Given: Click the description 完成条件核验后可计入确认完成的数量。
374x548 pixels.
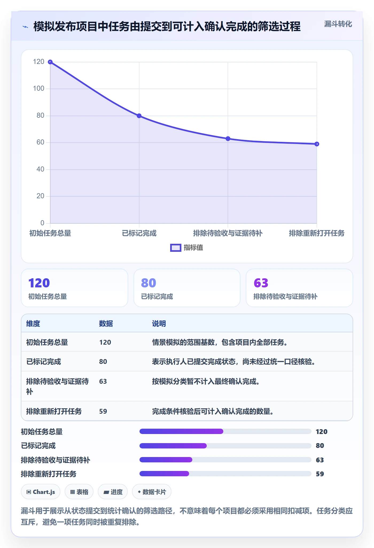Looking at the screenshot, I should [x=213, y=411].
